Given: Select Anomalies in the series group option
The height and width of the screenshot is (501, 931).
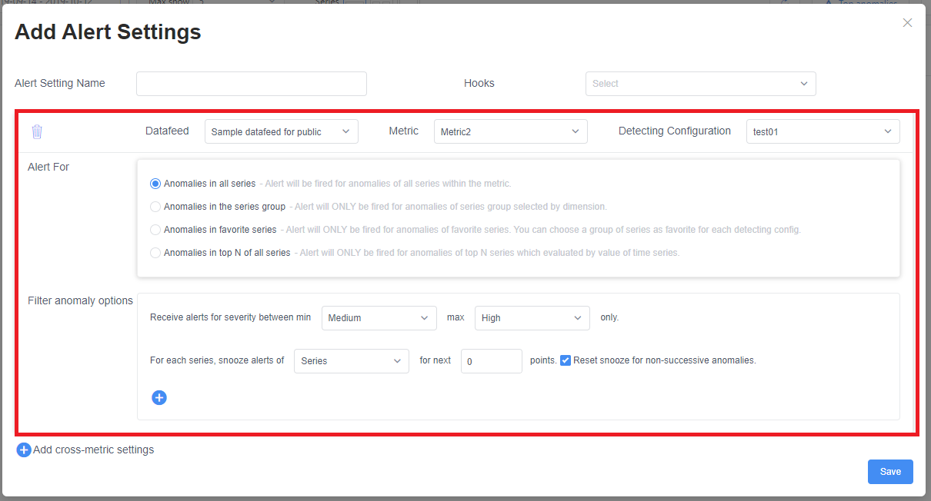Looking at the screenshot, I should pos(155,206).
